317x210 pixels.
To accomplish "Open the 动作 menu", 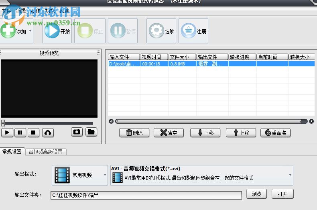I will point(35,11).
